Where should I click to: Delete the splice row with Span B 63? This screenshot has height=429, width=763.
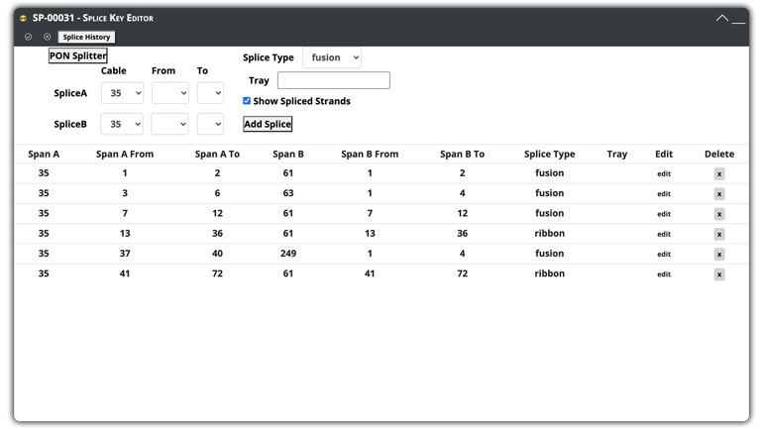[719, 194]
